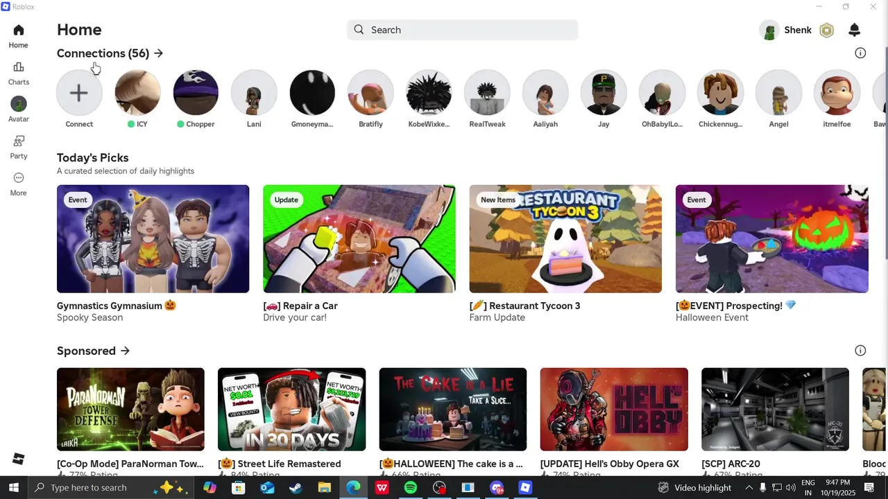Click the Sponsored info icon
The width and height of the screenshot is (888, 499).
860,351
